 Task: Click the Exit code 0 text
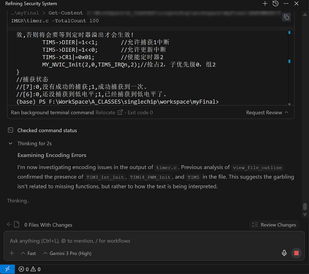coord(140,113)
